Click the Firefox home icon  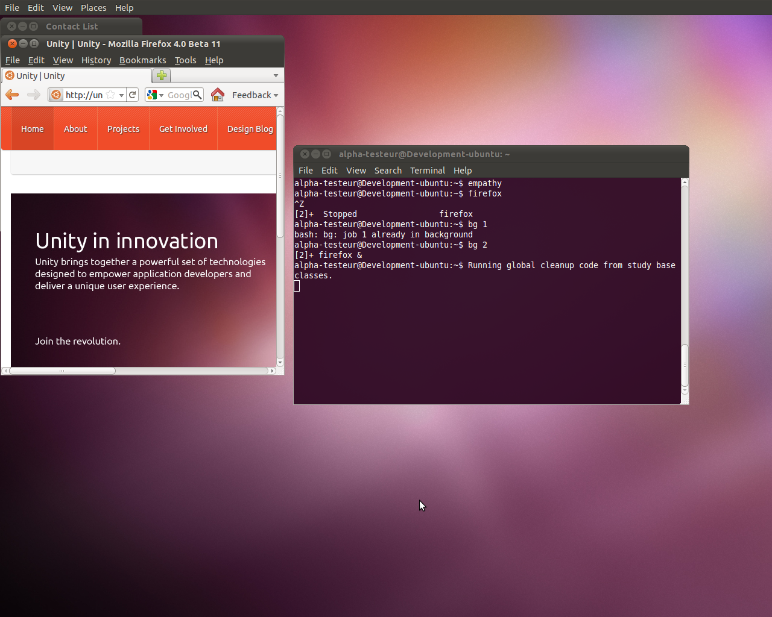point(218,95)
